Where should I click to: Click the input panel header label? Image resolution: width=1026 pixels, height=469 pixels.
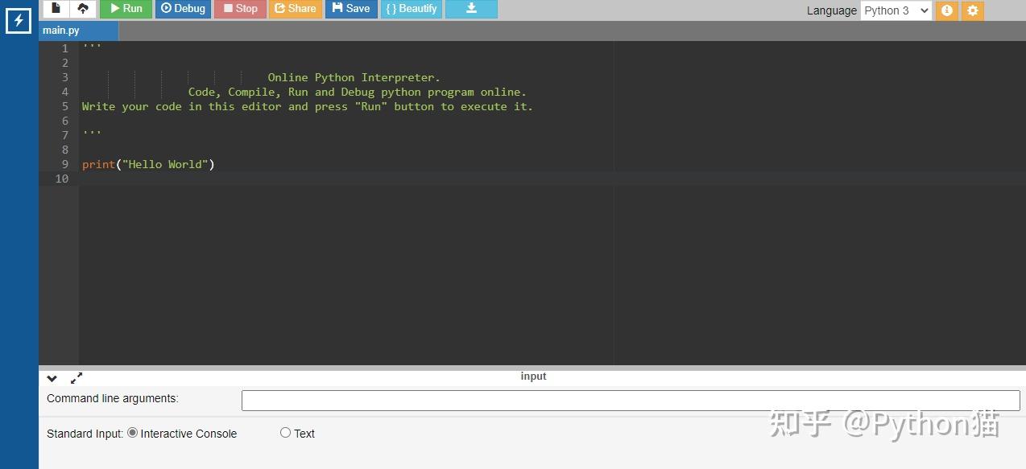pyautogui.click(x=533, y=376)
